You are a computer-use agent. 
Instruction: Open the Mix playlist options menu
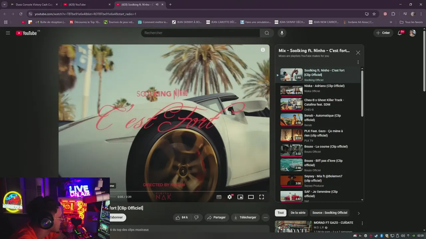(x=358, y=62)
